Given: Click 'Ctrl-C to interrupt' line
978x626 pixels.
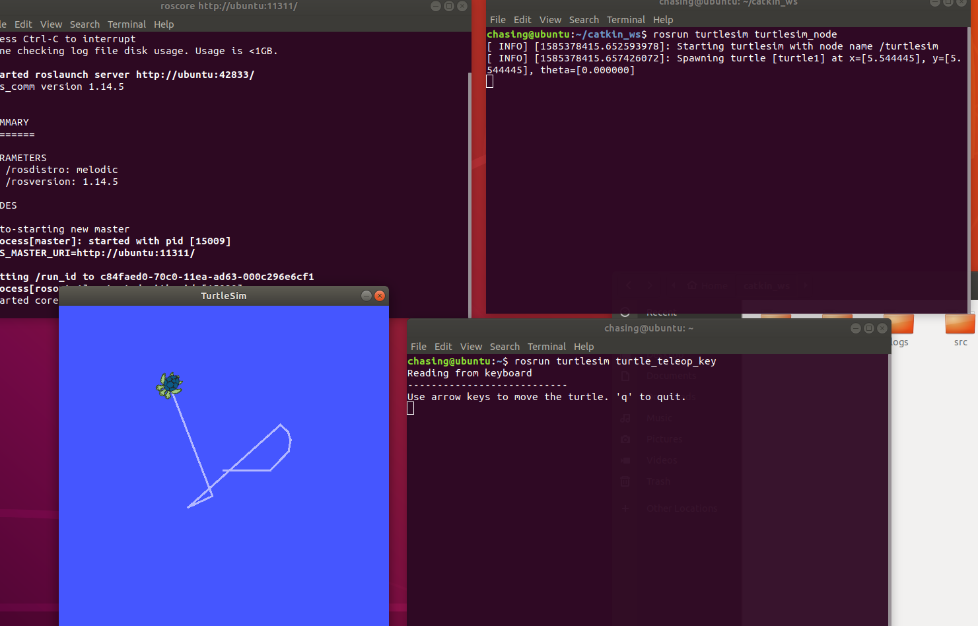Looking at the screenshot, I should point(68,39).
